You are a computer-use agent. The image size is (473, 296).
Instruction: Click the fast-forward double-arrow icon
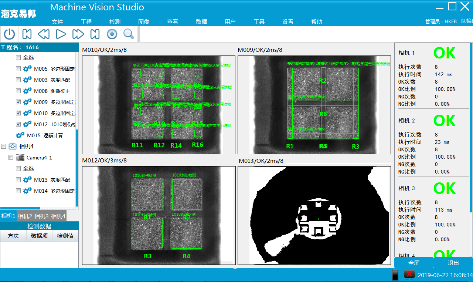pos(78,34)
